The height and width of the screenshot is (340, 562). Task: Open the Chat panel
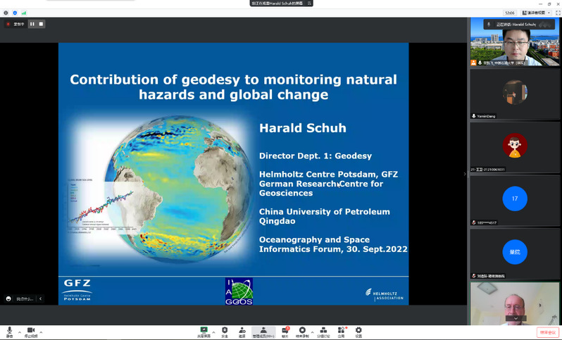click(285, 331)
